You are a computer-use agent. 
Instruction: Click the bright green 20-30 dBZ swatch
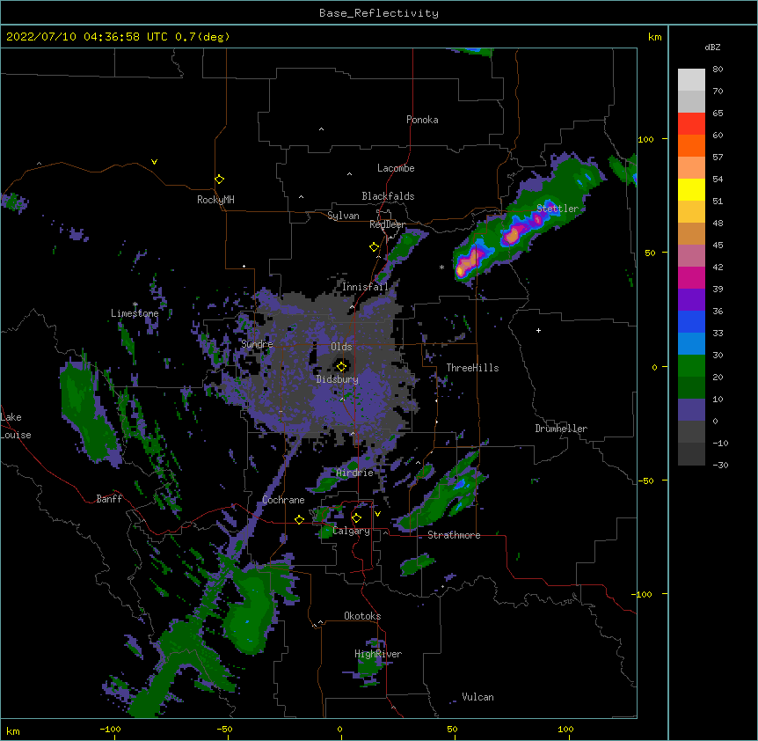click(691, 366)
